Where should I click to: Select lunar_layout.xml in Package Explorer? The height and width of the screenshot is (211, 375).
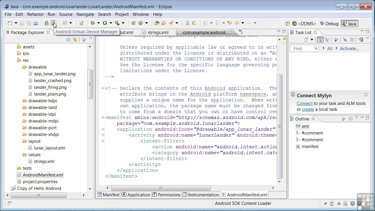(50, 148)
